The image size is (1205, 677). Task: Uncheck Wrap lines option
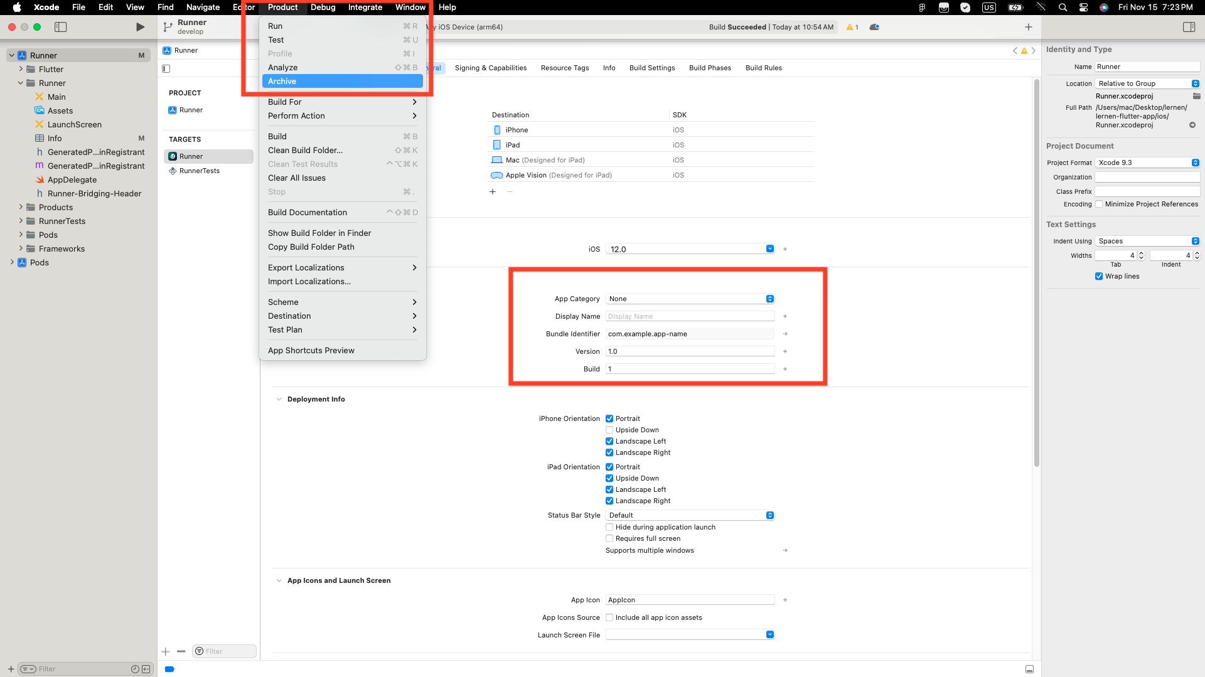tap(1099, 276)
